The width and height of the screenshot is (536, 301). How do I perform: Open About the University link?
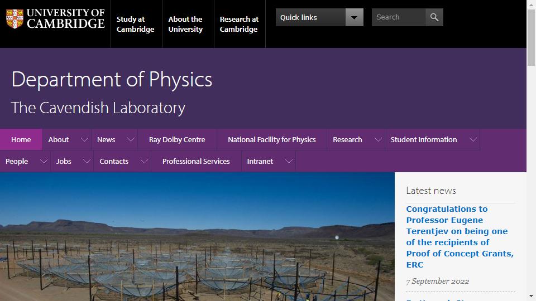[x=185, y=24]
